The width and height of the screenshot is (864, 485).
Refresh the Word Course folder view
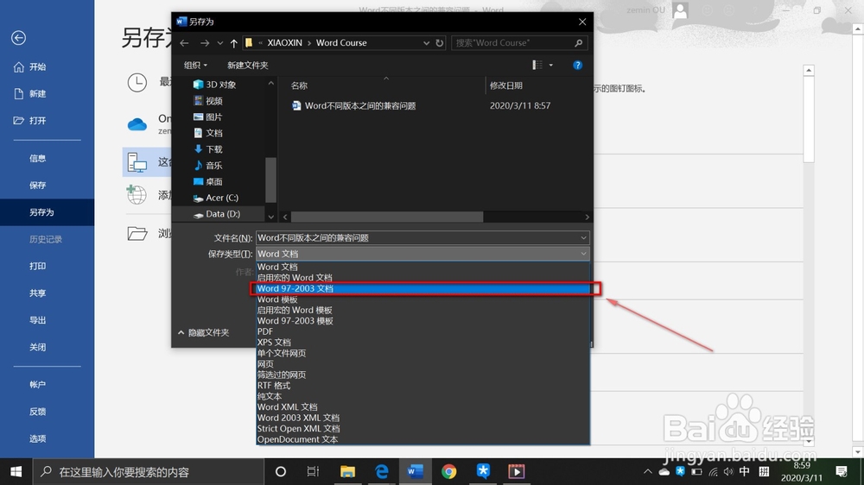coord(439,43)
